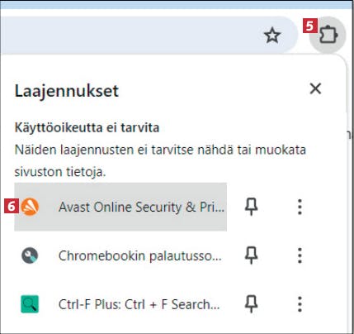
Task: Click the Laajennukset panel title
Action: [67, 92]
